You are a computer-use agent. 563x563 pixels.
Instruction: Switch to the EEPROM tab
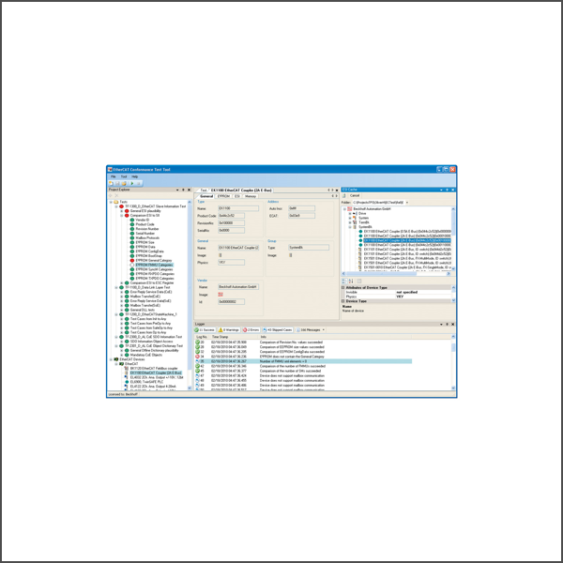[x=223, y=196]
